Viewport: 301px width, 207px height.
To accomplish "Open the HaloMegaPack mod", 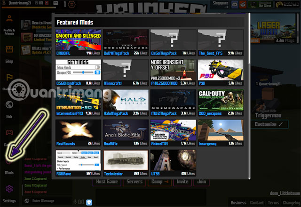I will point(126,103).
